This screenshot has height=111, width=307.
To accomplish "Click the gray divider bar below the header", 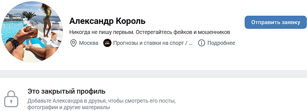I will [x=153, y=74].
